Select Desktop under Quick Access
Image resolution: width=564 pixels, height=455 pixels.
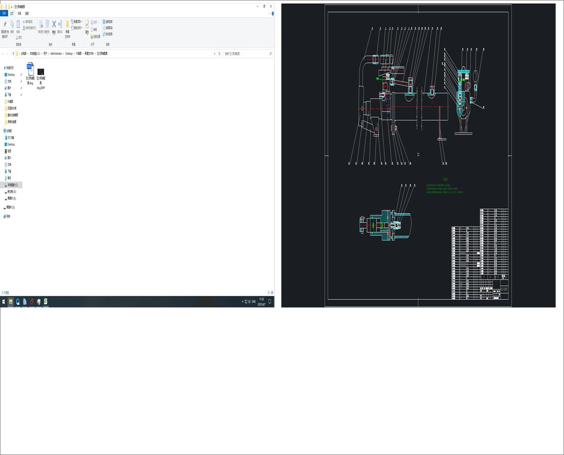pos(11,75)
